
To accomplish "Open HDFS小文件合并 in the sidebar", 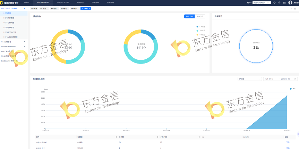I will [14, 32].
